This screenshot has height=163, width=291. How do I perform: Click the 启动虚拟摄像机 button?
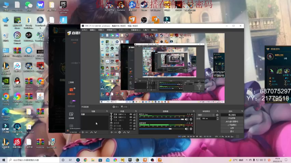pos(232,122)
